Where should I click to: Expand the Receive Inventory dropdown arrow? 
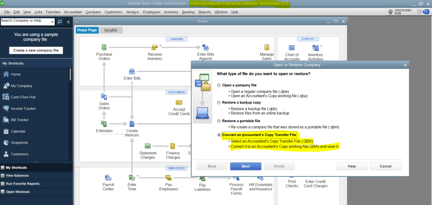click(x=160, y=46)
